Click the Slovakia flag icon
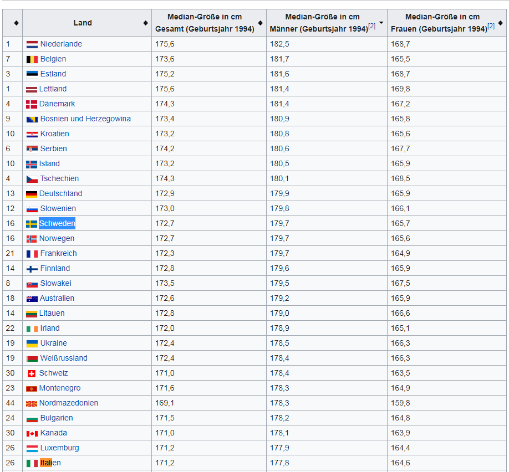Viewport: 509px width, 472px height. [x=32, y=284]
